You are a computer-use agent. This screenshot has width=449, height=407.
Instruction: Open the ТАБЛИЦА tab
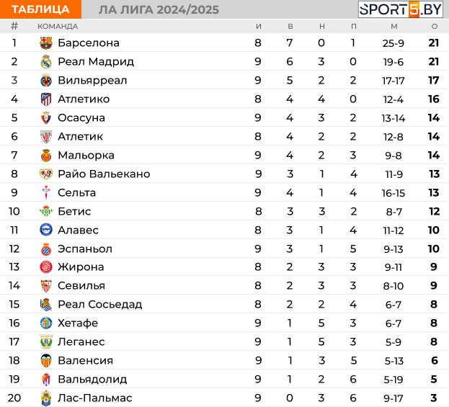40,9
